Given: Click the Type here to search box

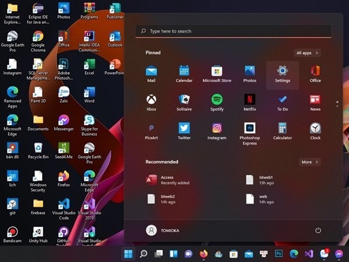Looking at the screenshot, I should (x=233, y=31).
